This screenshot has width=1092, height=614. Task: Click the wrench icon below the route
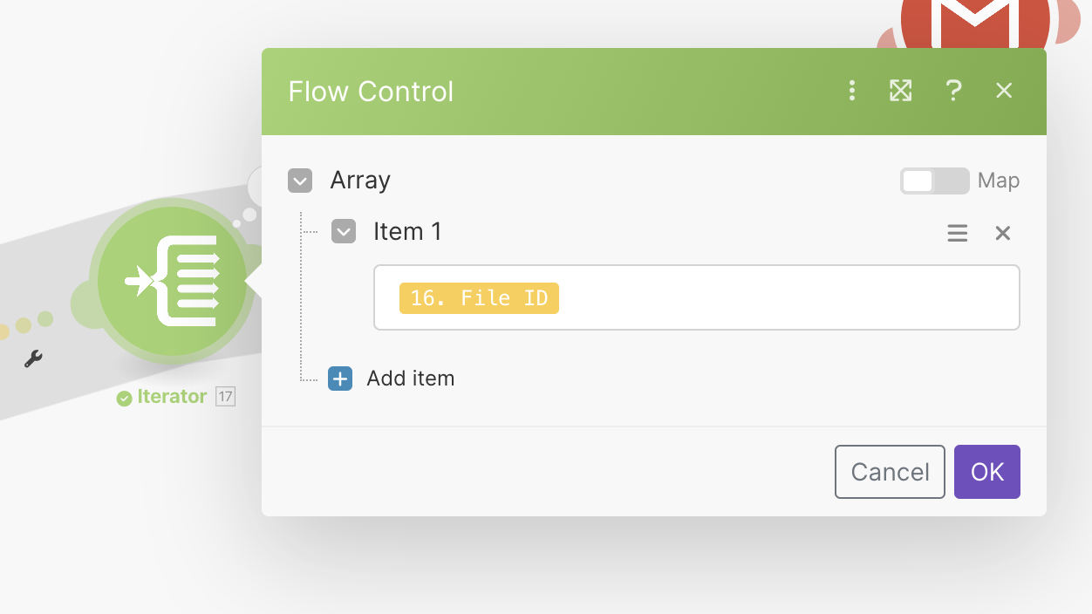[33, 358]
